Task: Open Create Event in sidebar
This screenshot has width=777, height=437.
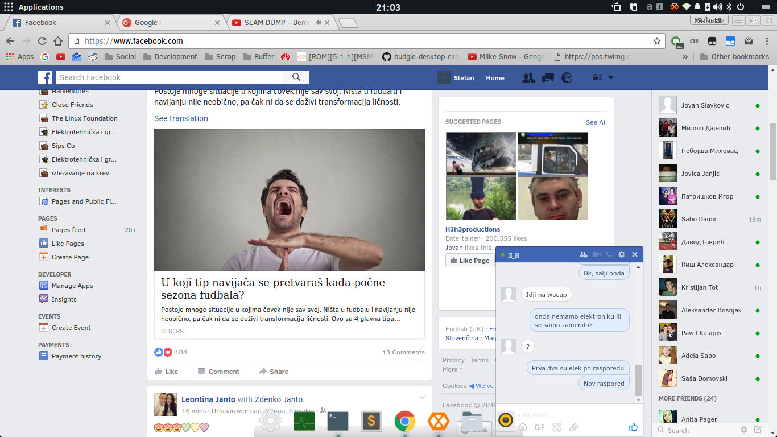Action: (65, 328)
